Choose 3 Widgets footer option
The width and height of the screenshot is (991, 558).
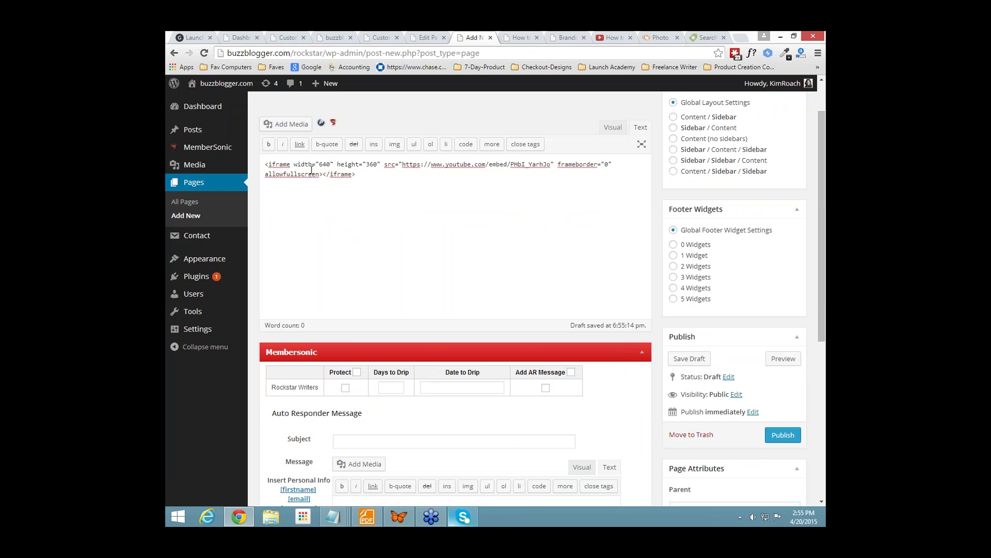(x=673, y=277)
